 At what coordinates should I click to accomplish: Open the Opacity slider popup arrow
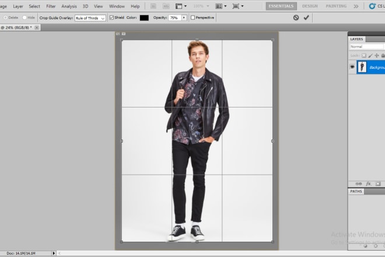point(184,18)
